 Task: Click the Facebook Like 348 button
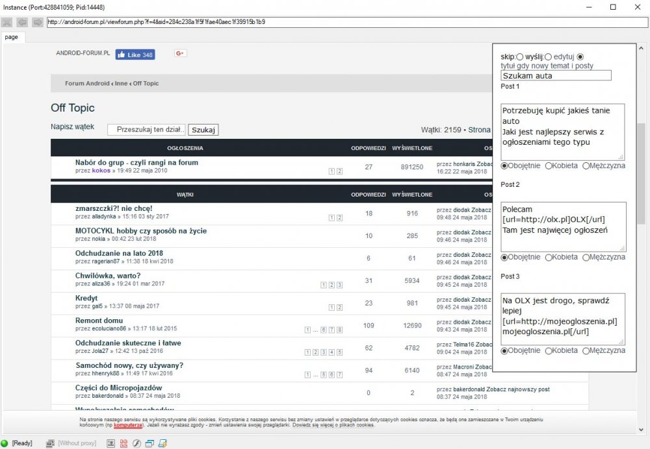point(135,55)
